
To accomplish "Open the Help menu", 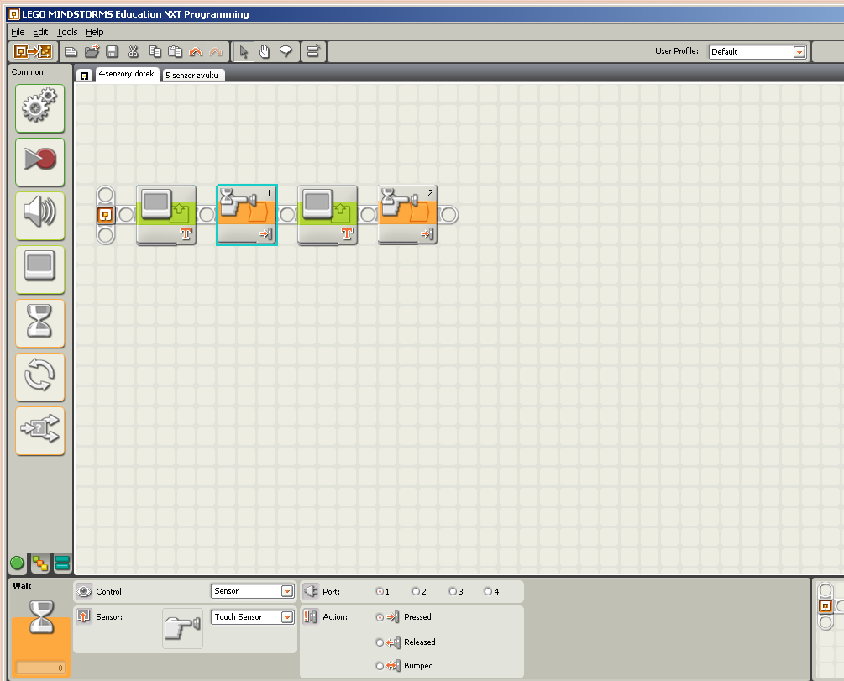I will [95, 32].
